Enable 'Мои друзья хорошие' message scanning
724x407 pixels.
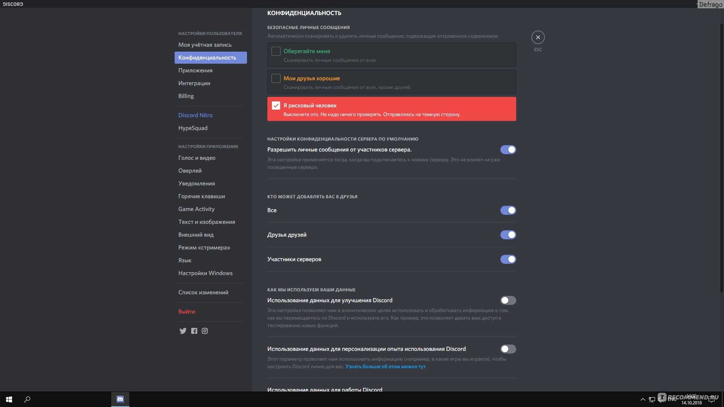point(275,78)
